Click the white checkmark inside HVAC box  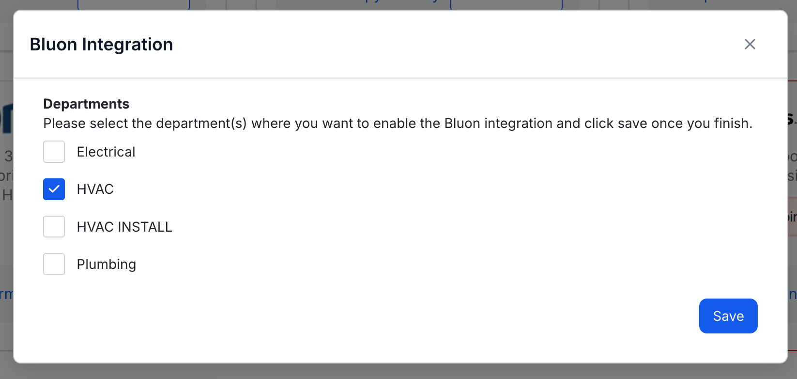(54, 189)
